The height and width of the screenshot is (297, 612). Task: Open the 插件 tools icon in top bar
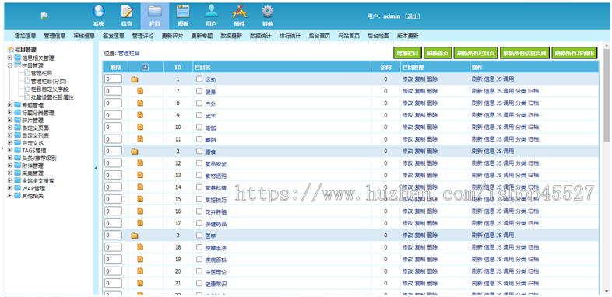(239, 12)
